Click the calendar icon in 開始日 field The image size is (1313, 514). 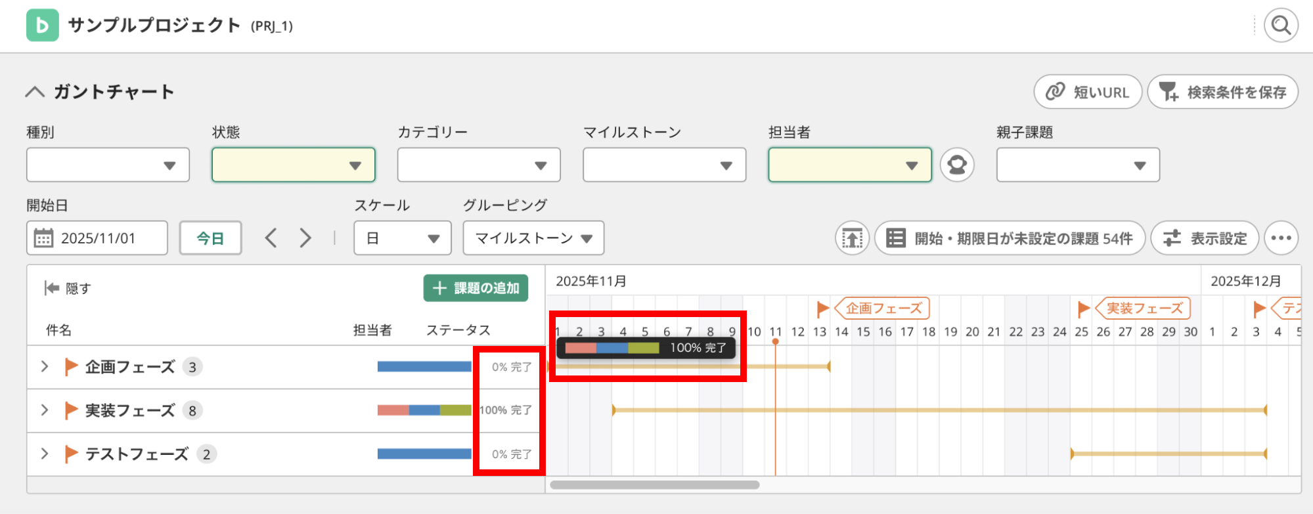pyautogui.click(x=43, y=238)
